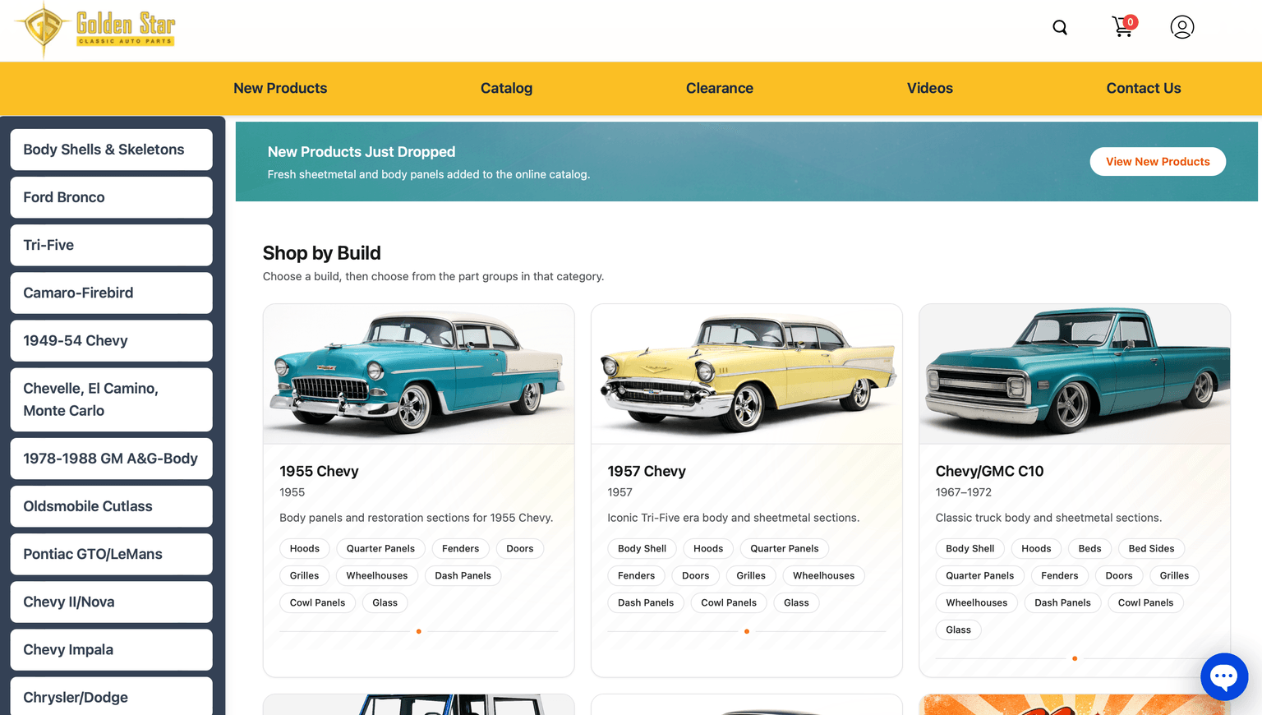Open the Chevy/GMC C10 title link
1262x715 pixels.
point(989,472)
